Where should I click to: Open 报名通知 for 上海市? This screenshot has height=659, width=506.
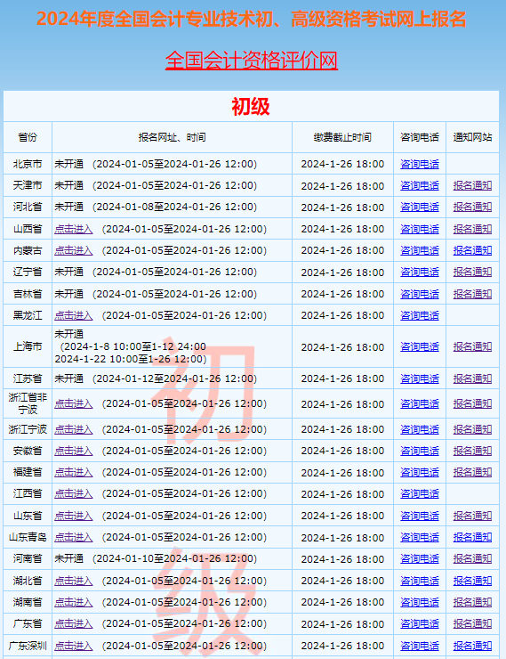(x=472, y=347)
